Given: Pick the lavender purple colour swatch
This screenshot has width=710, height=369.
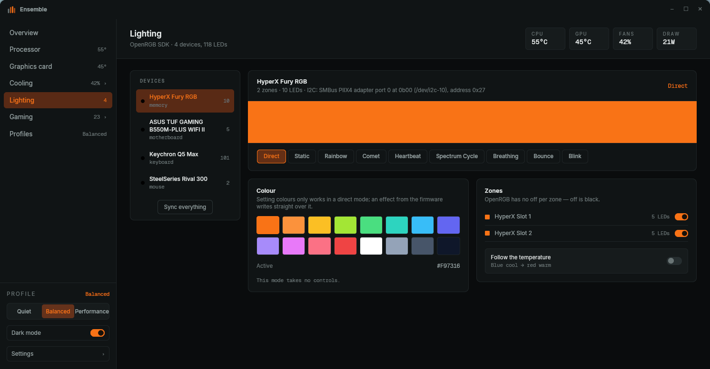Looking at the screenshot, I should click(x=268, y=246).
